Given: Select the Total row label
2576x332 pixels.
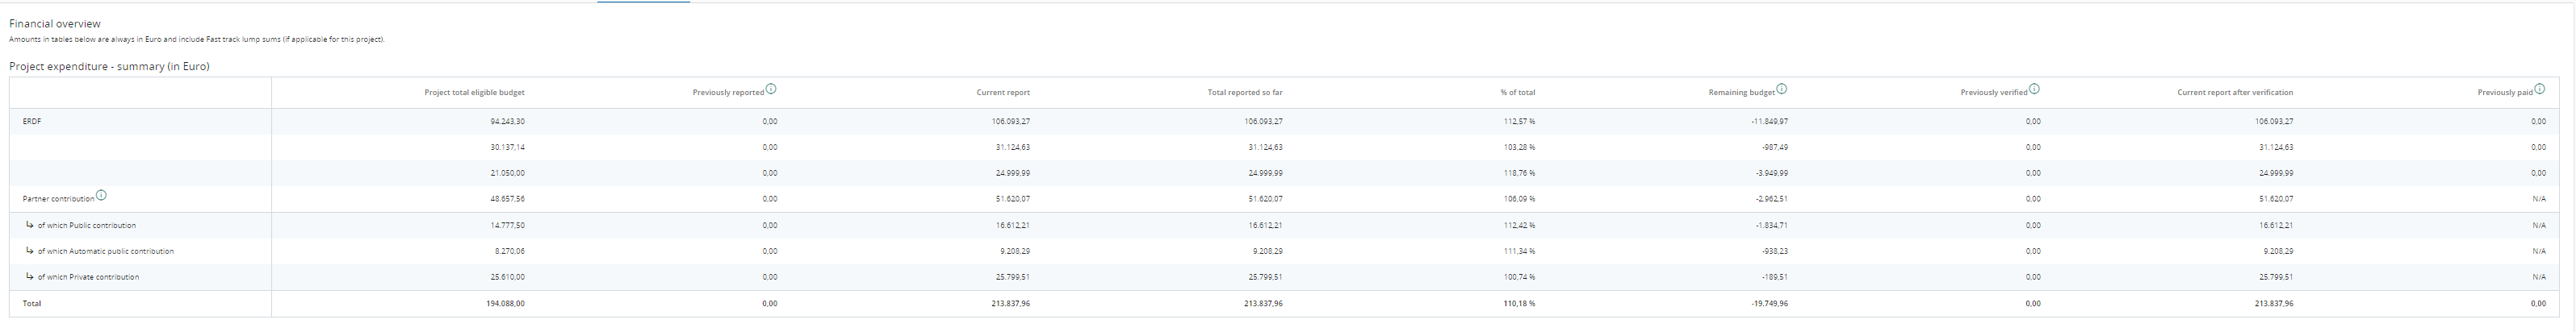Looking at the screenshot, I should (32, 303).
